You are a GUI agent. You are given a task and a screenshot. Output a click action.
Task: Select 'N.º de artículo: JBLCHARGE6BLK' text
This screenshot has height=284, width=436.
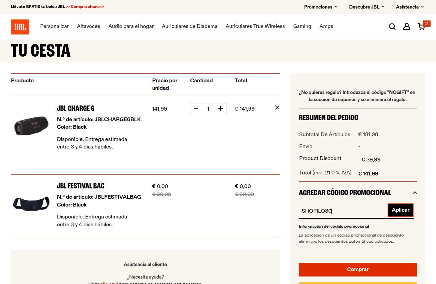click(99, 119)
